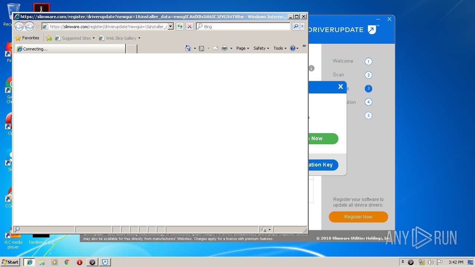This screenshot has width=475, height=267.
Task: Click the RSS feeds icon
Action: pos(202,48)
